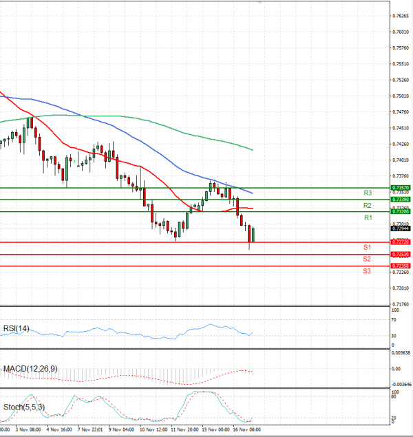Click the last green candlestick on chart

click(x=253, y=235)
